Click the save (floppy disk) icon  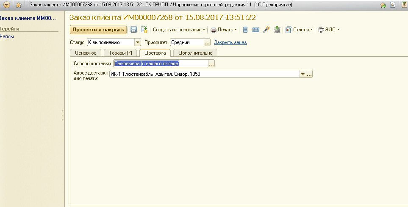point(133,30)
